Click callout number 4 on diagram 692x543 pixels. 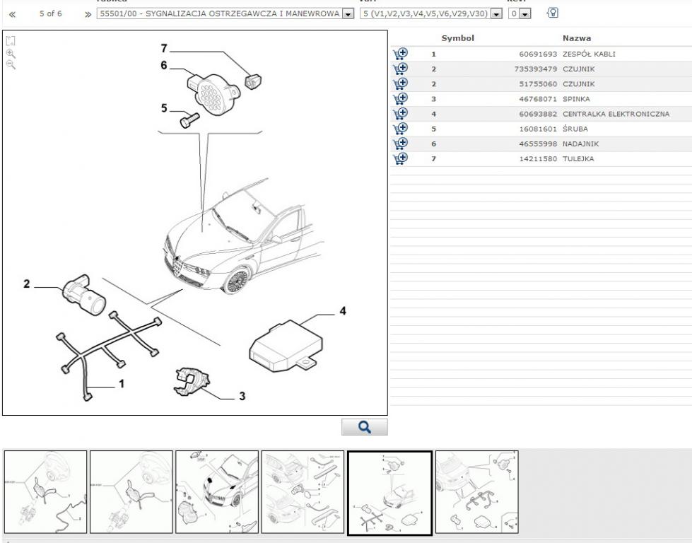pyautogui.click(x=343, y=311)
